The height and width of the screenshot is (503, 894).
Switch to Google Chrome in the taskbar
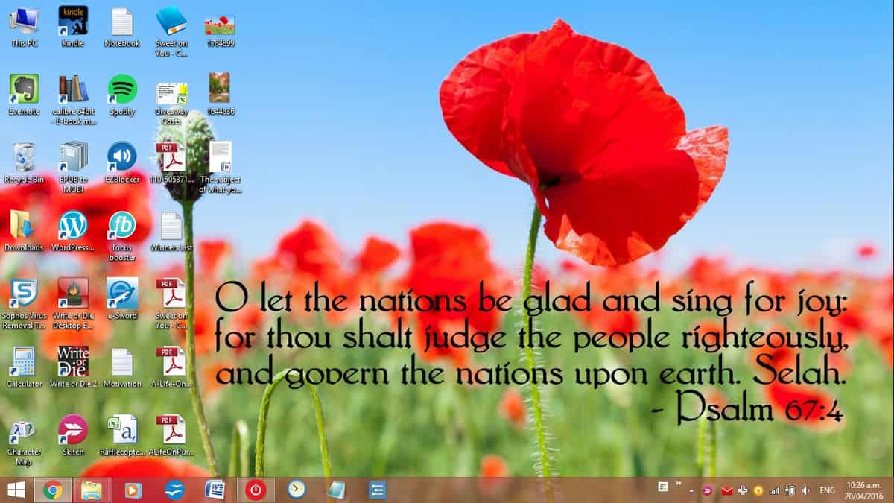pyautogui.click(x=52, y=490)
